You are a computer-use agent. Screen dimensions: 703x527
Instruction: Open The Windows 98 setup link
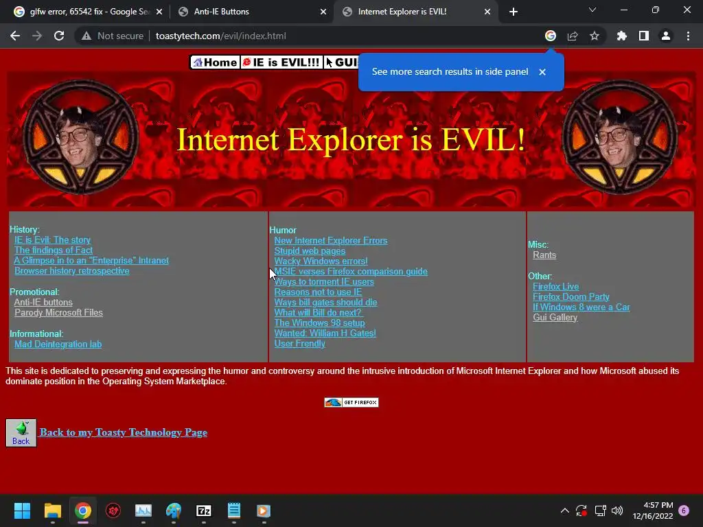[320, 323]
